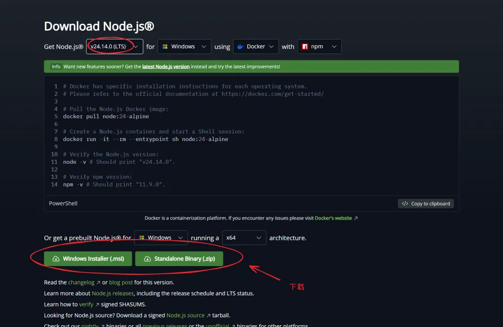This screenshot has height=327, width=503.
Task: Download the Standalone Binary (.zip)
Action: pos(179,259)
